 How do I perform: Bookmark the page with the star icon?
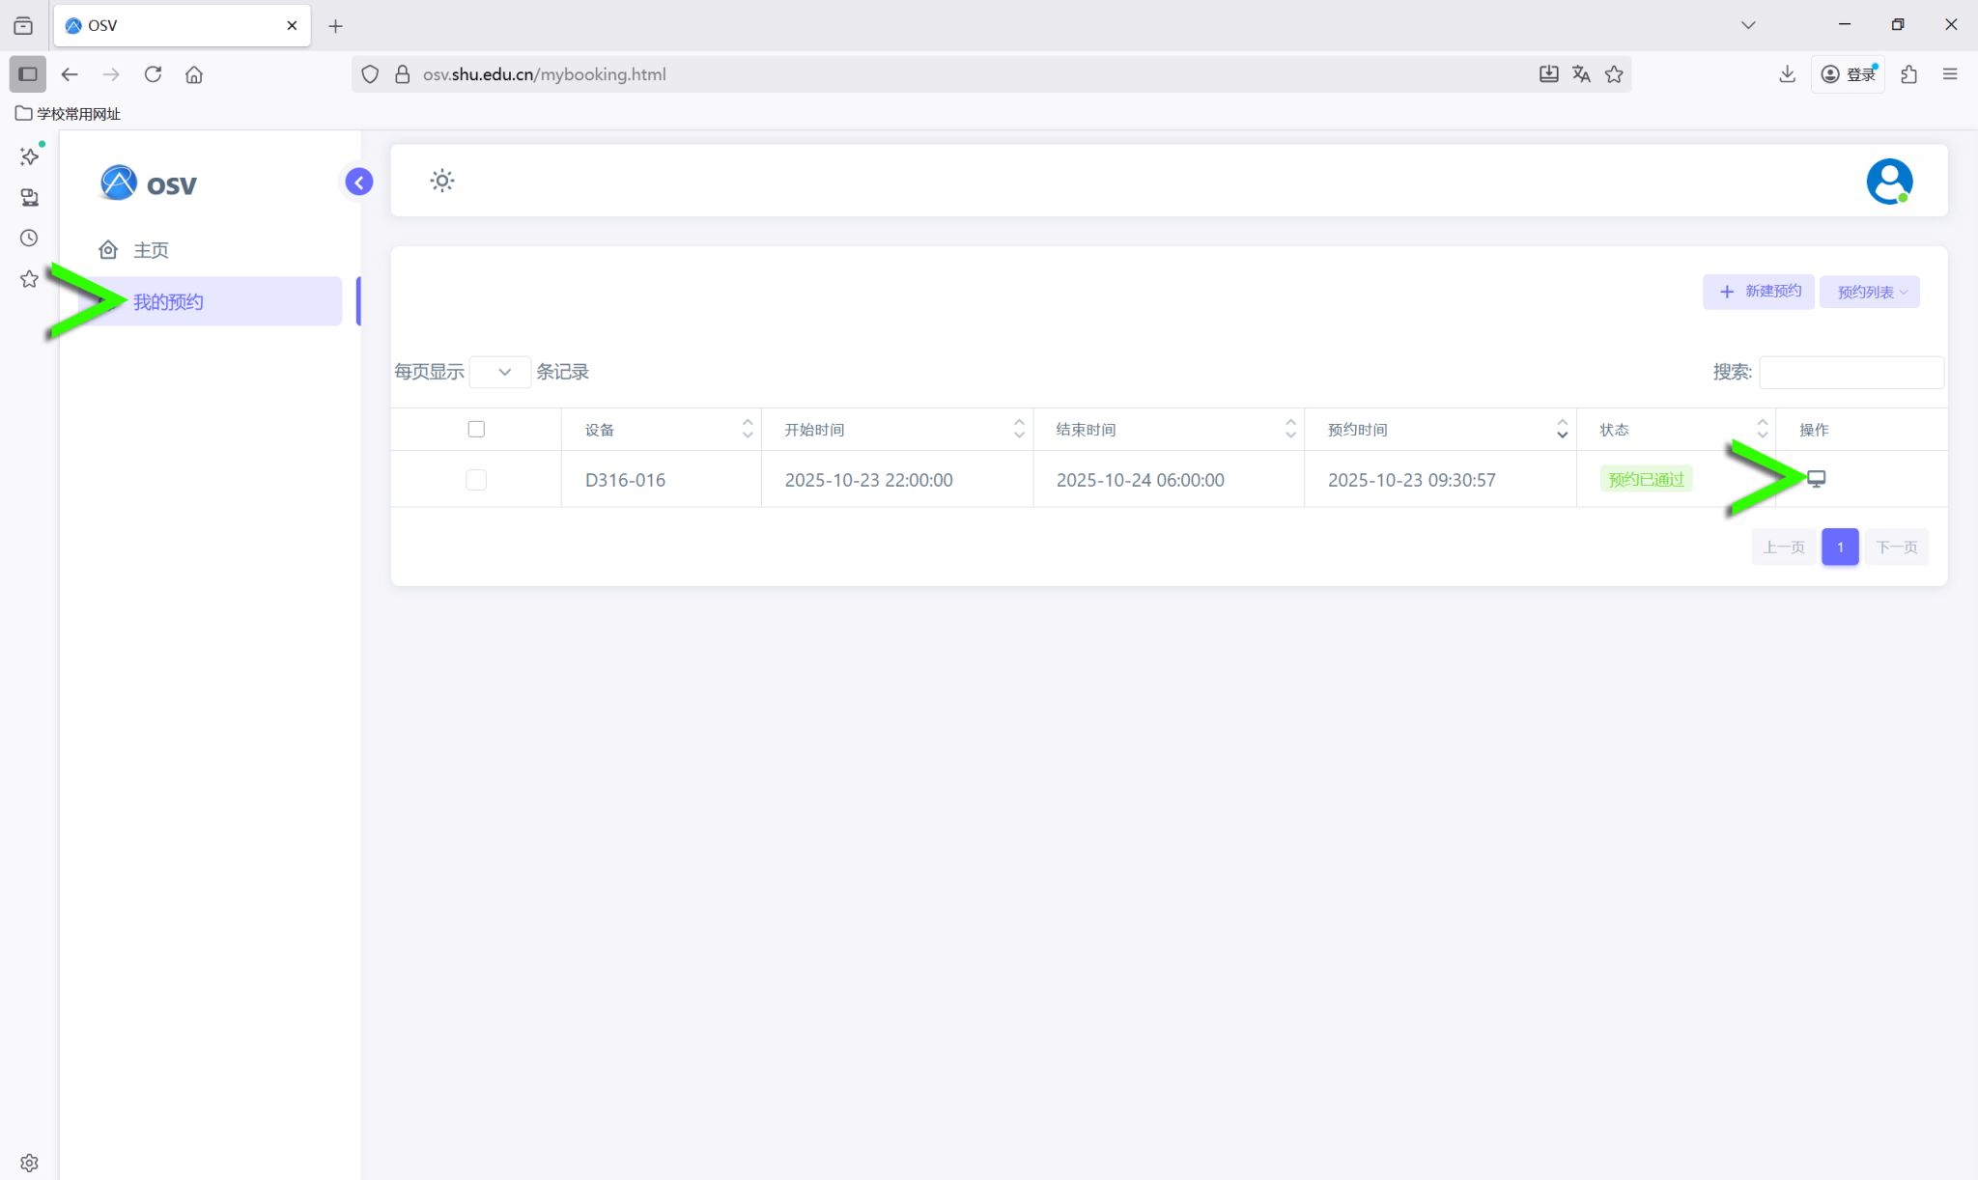click(x=1614, y=74)
